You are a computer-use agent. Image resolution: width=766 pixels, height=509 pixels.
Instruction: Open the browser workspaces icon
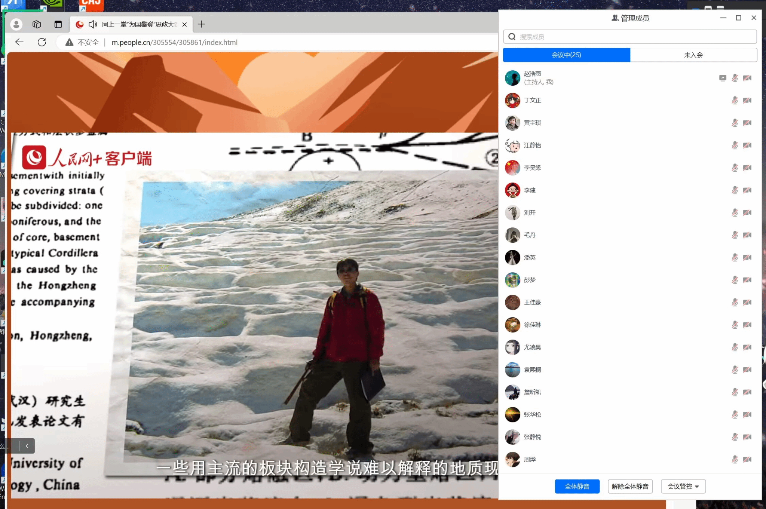point(37,24)
